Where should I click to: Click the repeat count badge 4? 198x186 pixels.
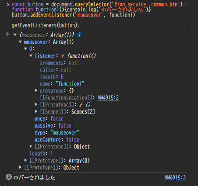point(9,177)
